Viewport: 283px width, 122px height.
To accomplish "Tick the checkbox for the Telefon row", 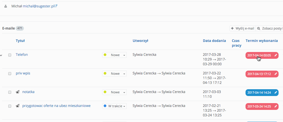I will pyautogui.click(x=10, y=55).
